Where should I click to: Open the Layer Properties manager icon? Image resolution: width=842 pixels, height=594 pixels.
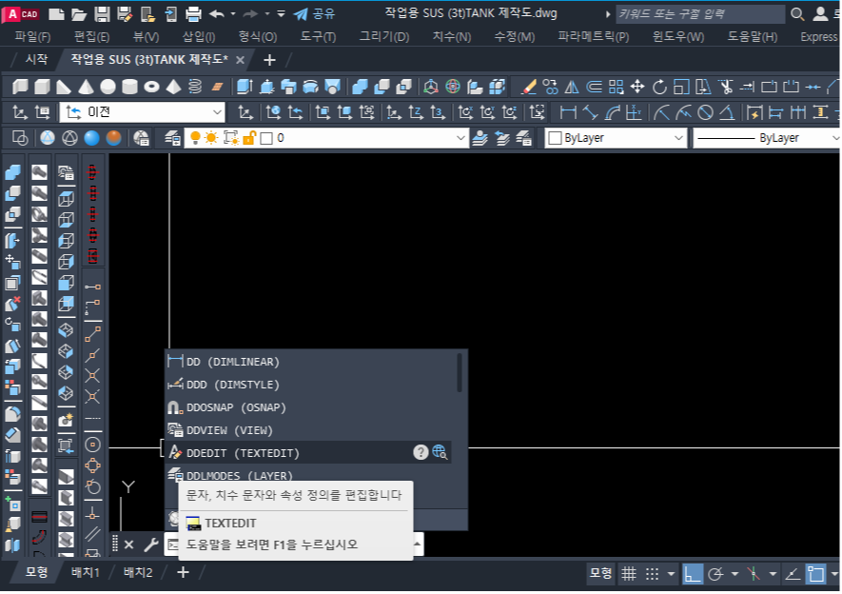(x=172, y=138)
